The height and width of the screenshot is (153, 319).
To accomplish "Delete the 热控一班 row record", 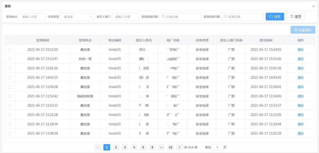I will pos(300,59).
